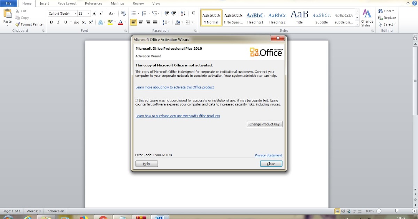This screenshot has height=219, width=418.
Task: Switch to Full Screen Reading view
Action: click(343, 211)
